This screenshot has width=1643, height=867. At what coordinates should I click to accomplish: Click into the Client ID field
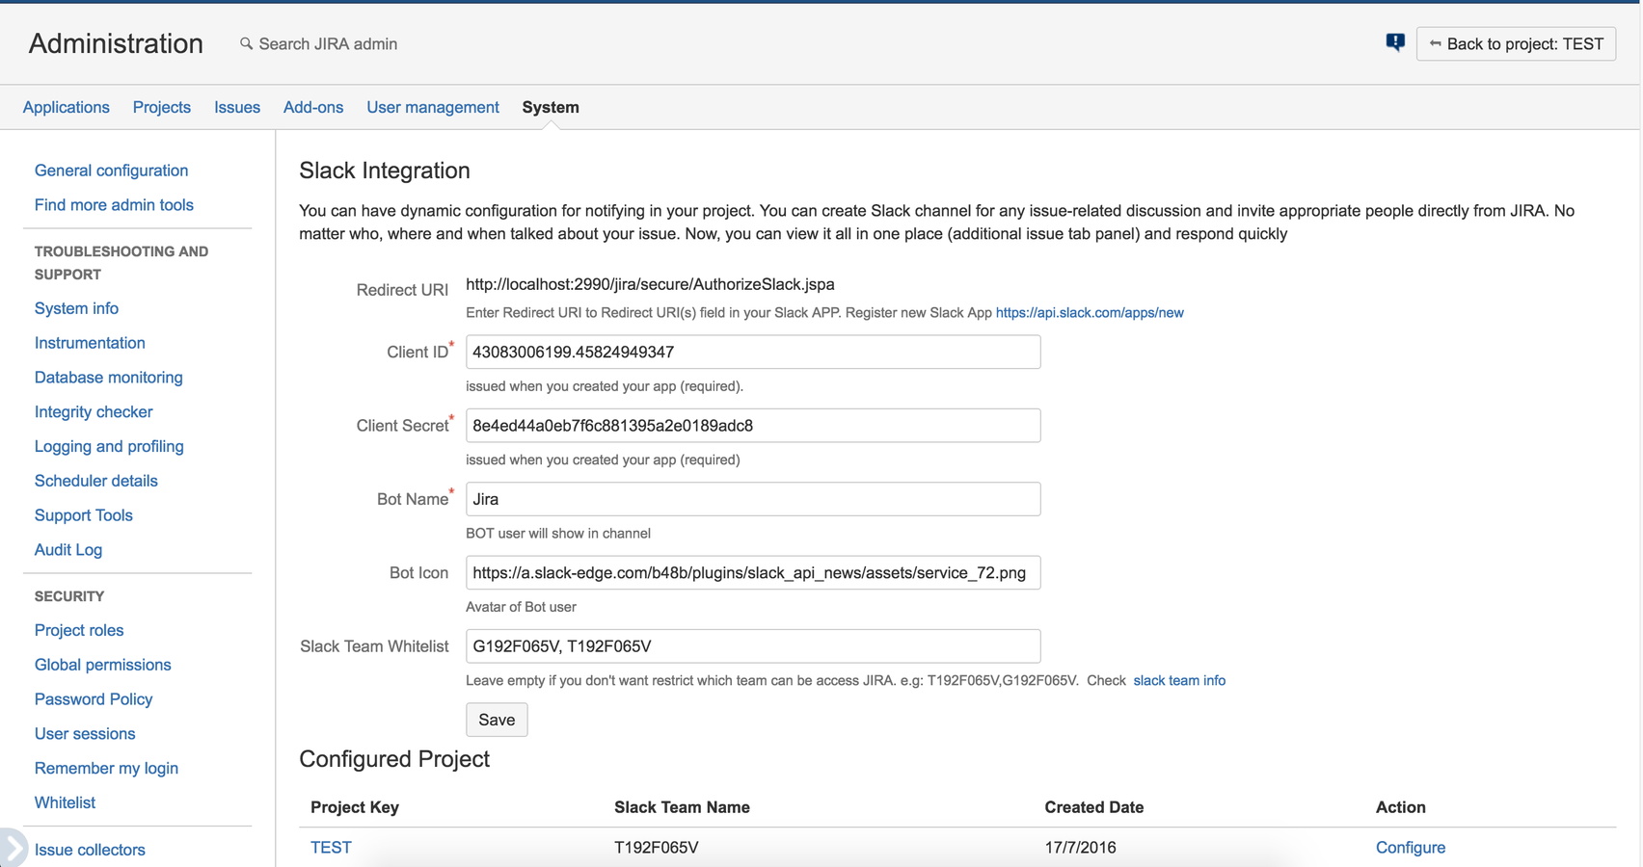(753, 352)
